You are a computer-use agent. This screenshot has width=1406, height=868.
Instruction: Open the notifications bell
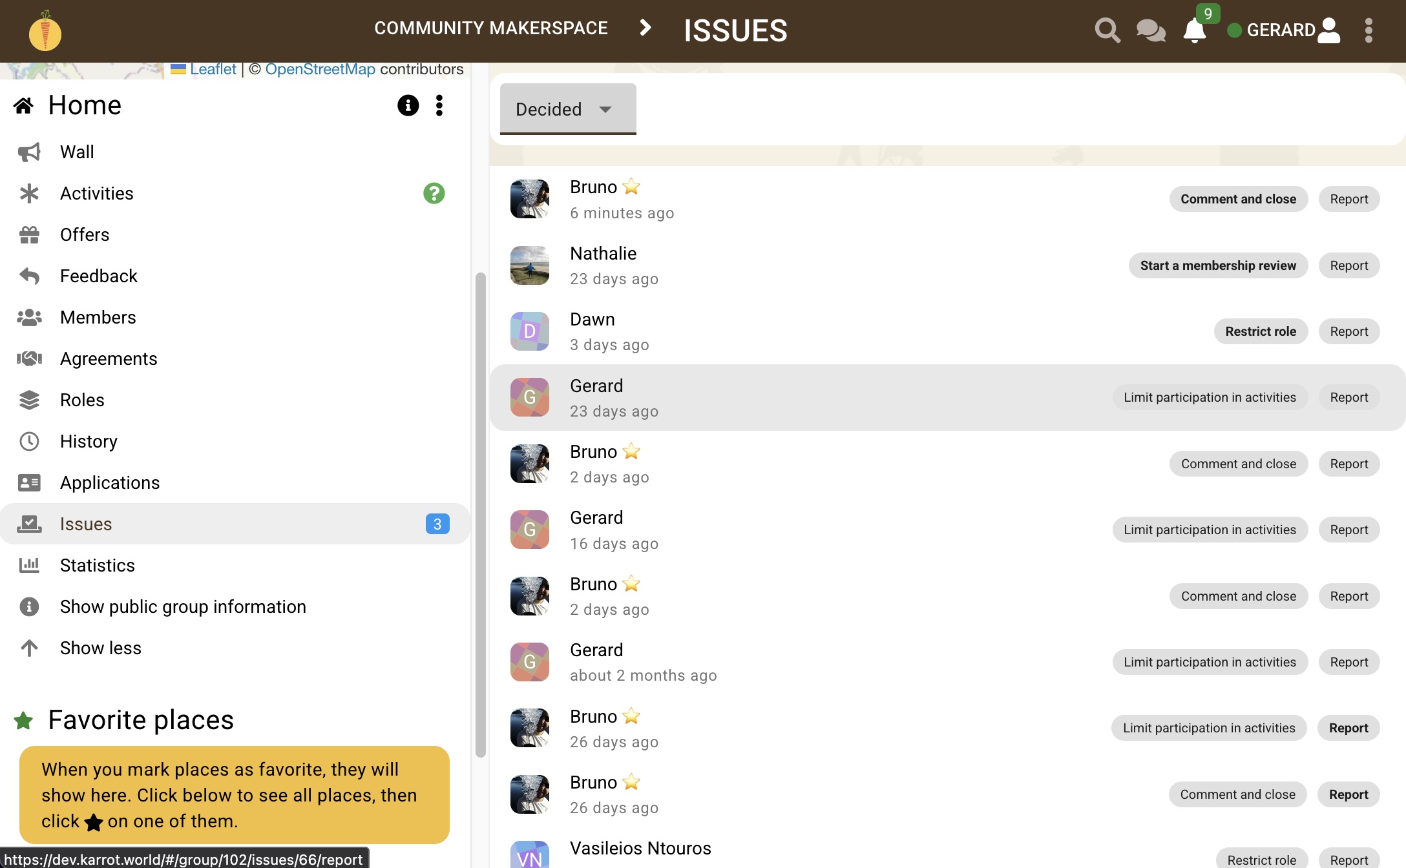pyautogui.click(x=1194, y=30)
